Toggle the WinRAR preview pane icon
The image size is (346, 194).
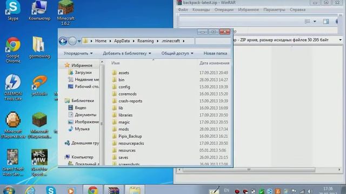325,22
